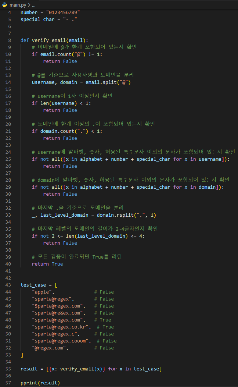Expand the breadcrumb ellipsis symbol list
The height and width of the screenshot is (387, 238).
[34, 5]
